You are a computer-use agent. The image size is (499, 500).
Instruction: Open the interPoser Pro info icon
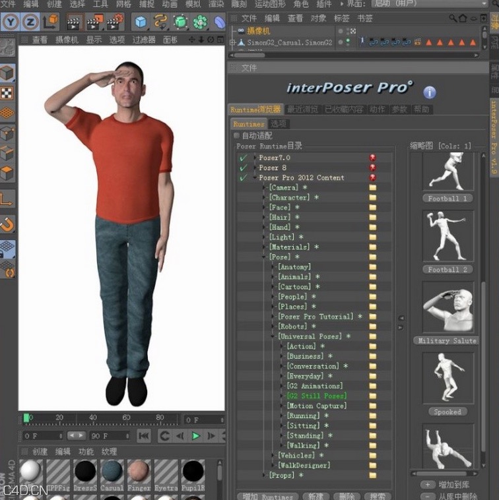(x=430, y=92)
